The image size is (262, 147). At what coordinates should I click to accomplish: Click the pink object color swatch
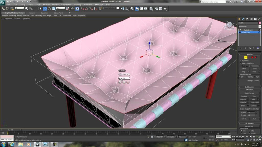point(260,23)
